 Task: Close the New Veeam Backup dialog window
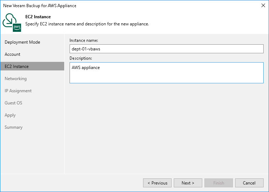(x=263, y=6)
